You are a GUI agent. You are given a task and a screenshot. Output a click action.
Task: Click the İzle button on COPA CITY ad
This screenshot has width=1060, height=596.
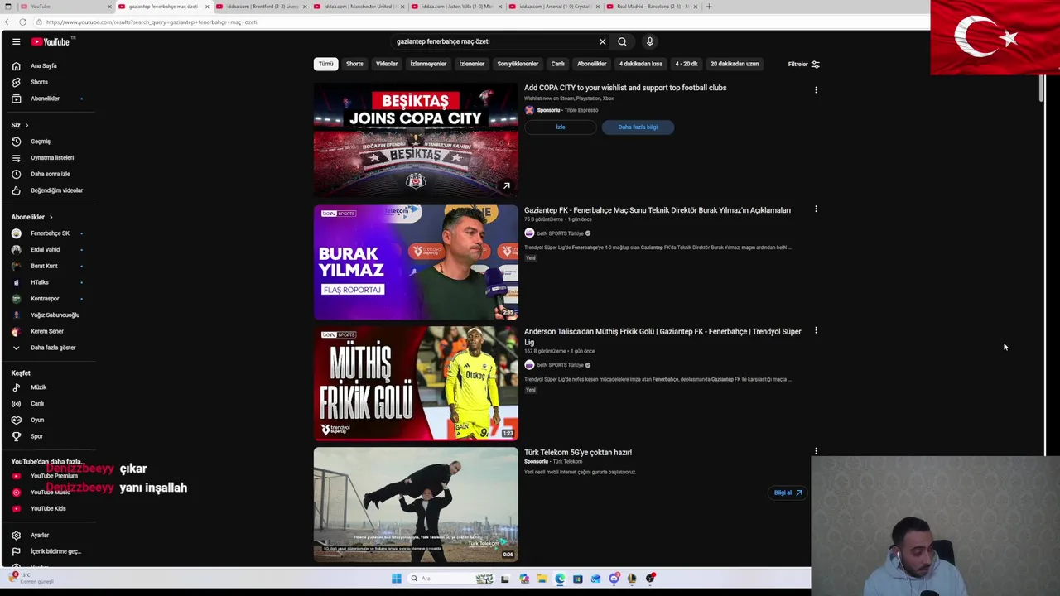click(561, 127)
